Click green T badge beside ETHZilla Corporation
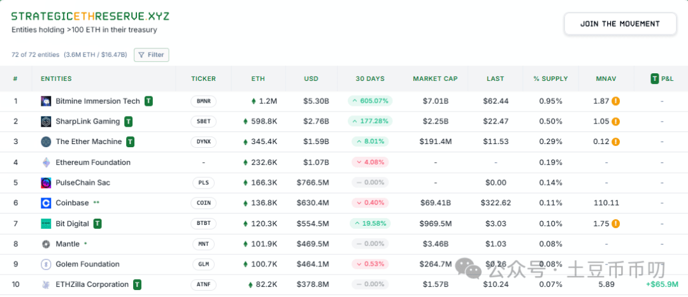The width and height of the screenshot is (688, 297). (138, 285)
